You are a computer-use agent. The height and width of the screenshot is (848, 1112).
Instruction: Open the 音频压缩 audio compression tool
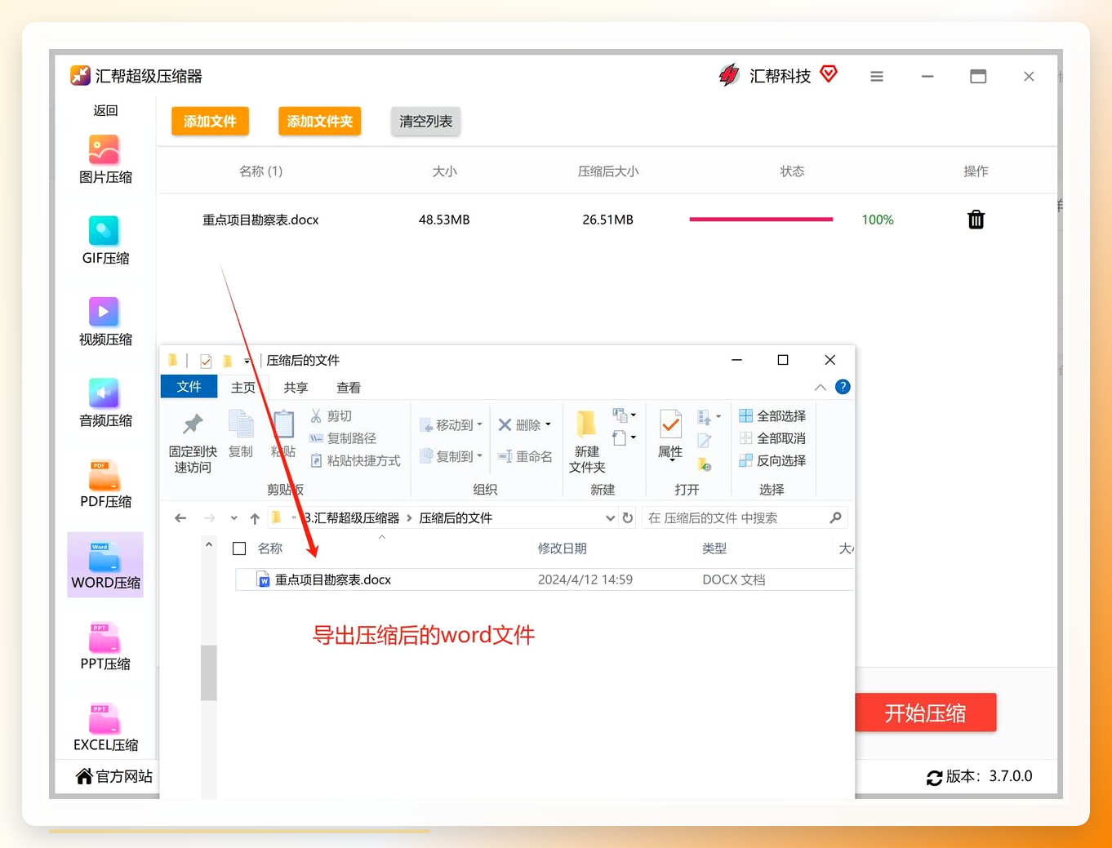[105, 403]
